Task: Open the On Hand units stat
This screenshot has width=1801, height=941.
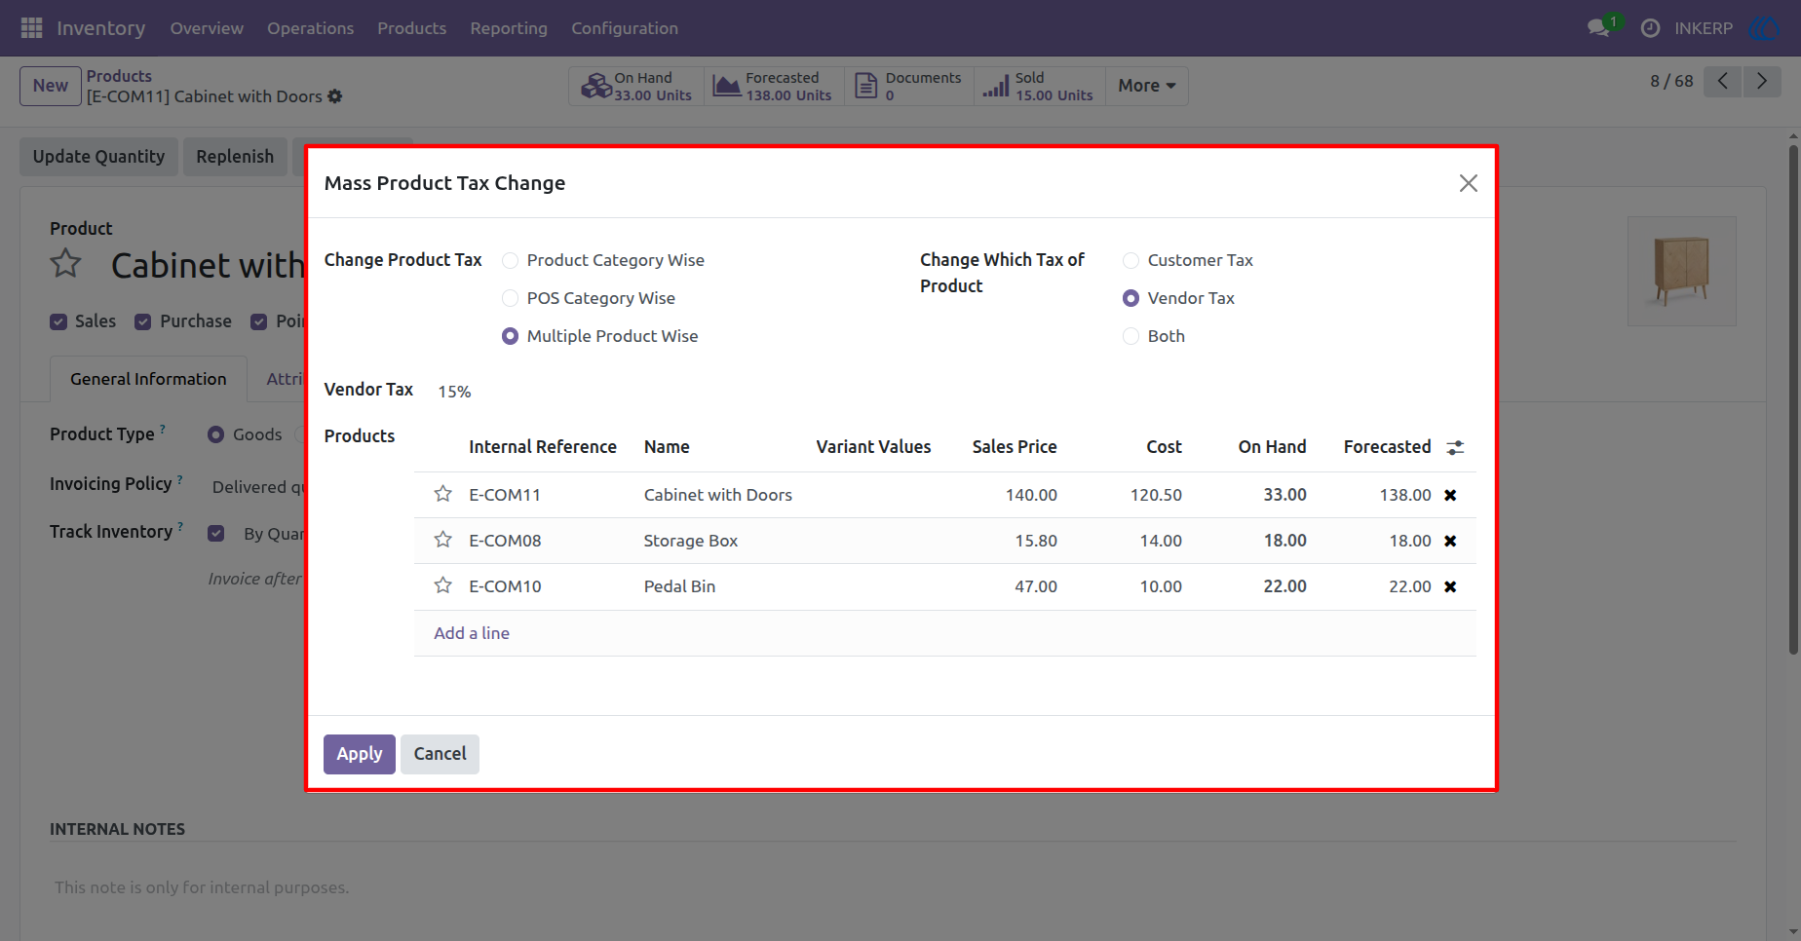Action: 636,86
